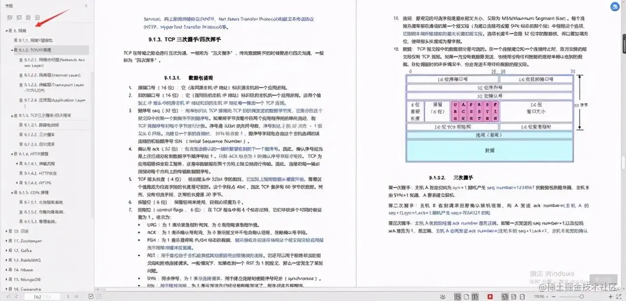Open bookmark 6.1.3.1
Screen dimensions: 626x301
point(39,125)
